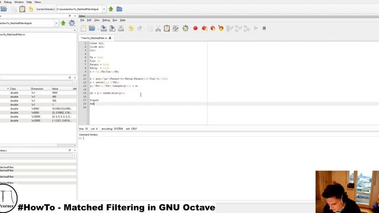Open a file with editor folder icon
379x213 pixels.
point(92,28)
